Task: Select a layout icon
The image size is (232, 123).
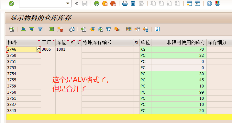Action: point(137,29)
